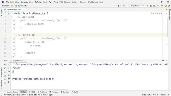Print the console output icon
This screenshot has width=171, height=96.
9,78
